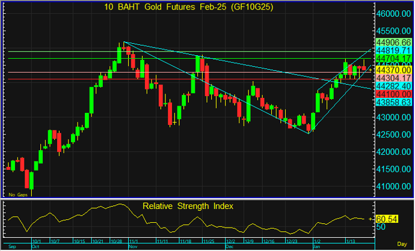
Task: Click the 44906.66 top price level tag
Action: pyautogui.click(x=393, y=42)
